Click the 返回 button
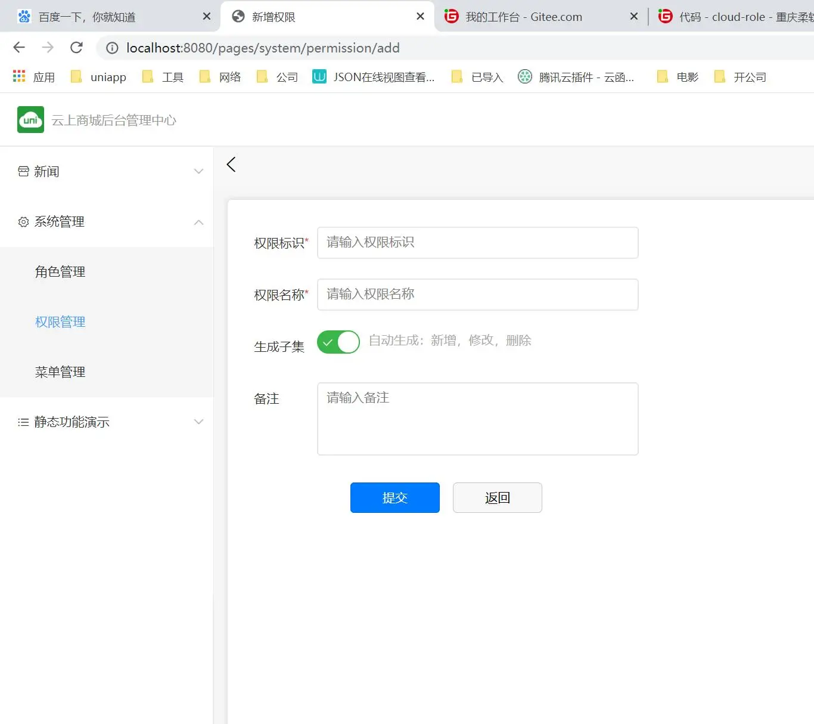The width and height of the screenshot is (814, 724). tap(497, 497)
